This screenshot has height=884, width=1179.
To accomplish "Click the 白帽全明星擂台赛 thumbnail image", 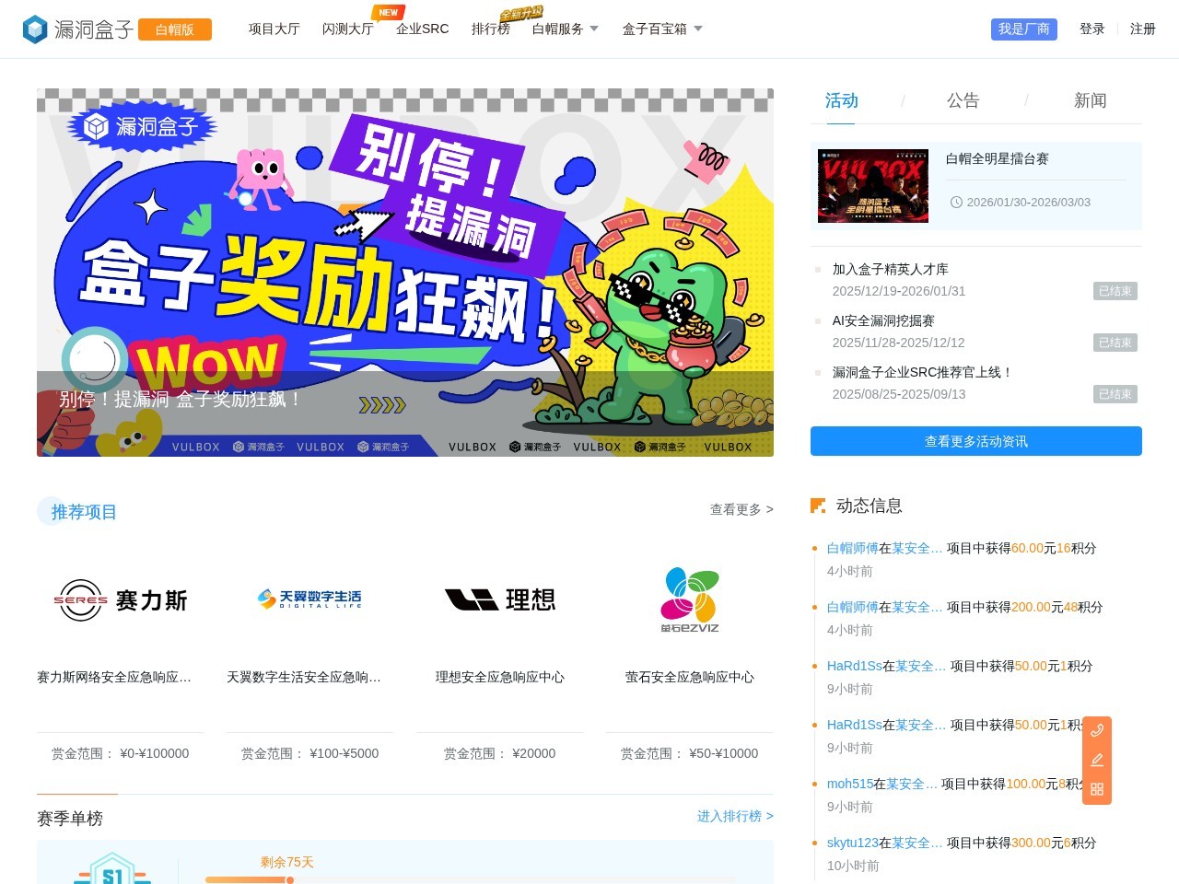I will (872, 185).
